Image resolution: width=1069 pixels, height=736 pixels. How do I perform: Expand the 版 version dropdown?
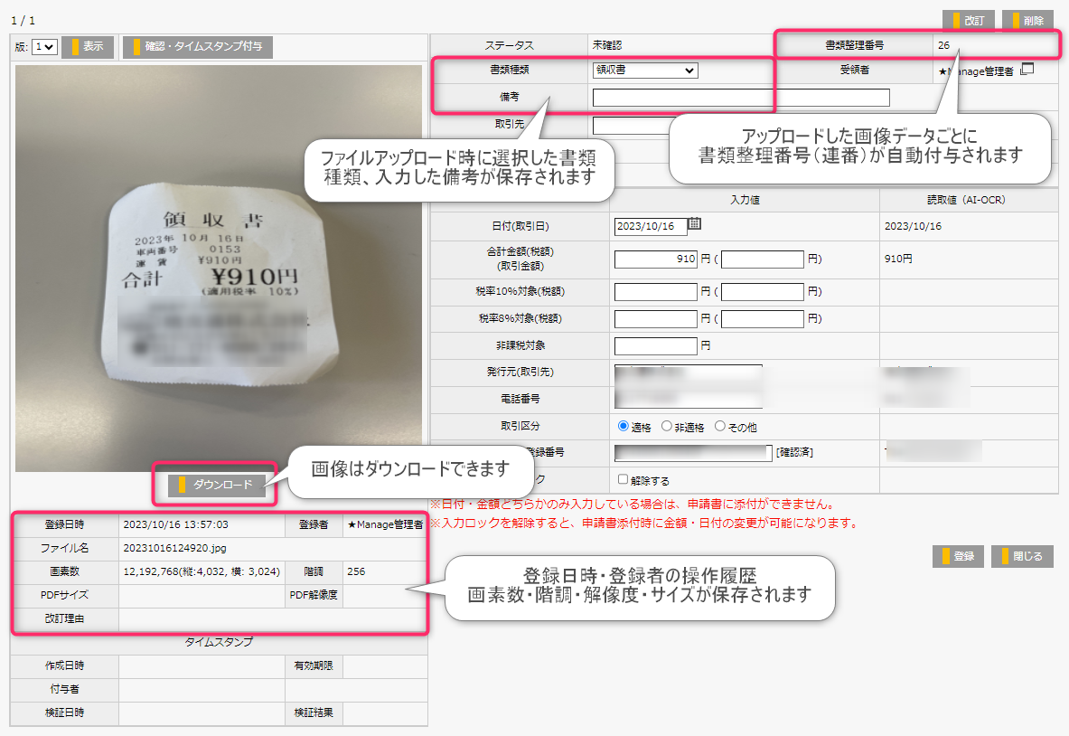click(x=44, y=47)
